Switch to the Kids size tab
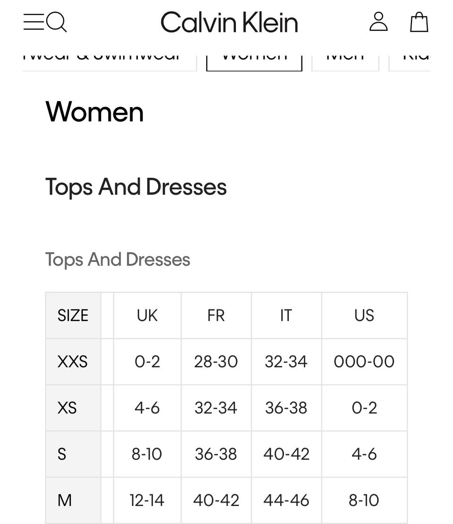Viewport: 453px width, 524px height. coord(411,60)
